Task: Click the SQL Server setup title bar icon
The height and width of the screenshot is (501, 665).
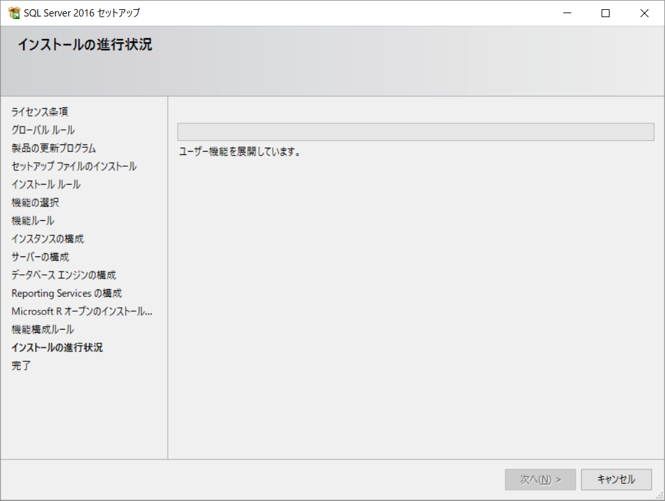Action: pos(14,13)
